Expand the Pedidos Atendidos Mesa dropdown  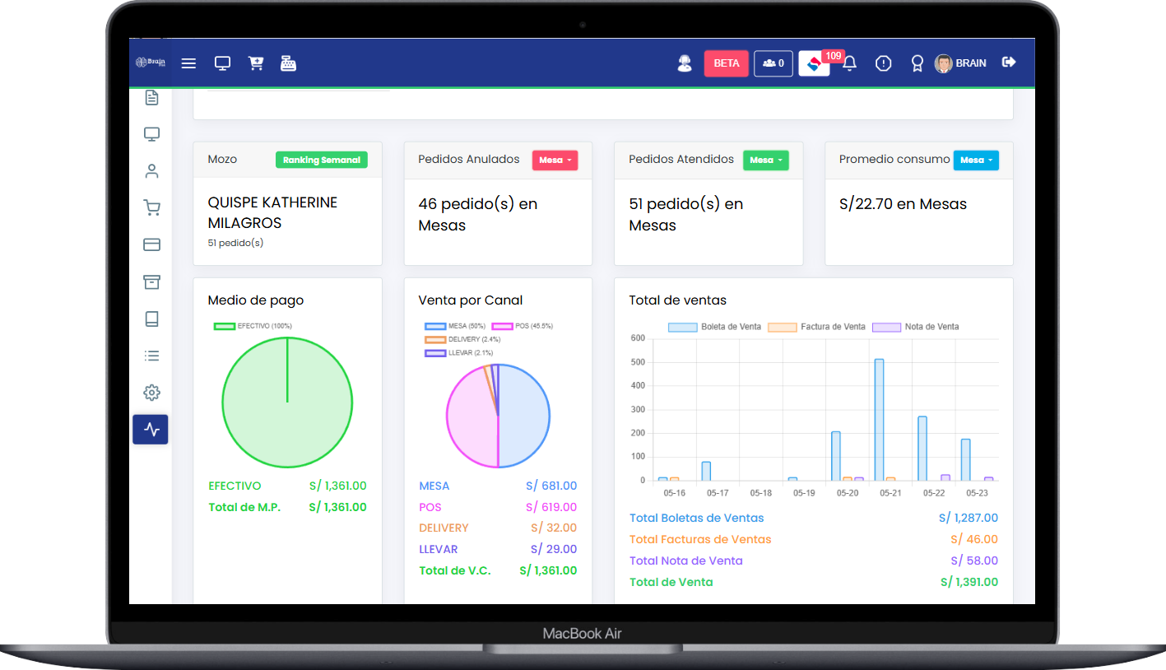tap(765, 161)
